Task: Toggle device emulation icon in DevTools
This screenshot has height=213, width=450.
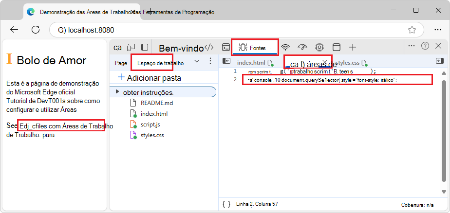Action: pos(131,47)
